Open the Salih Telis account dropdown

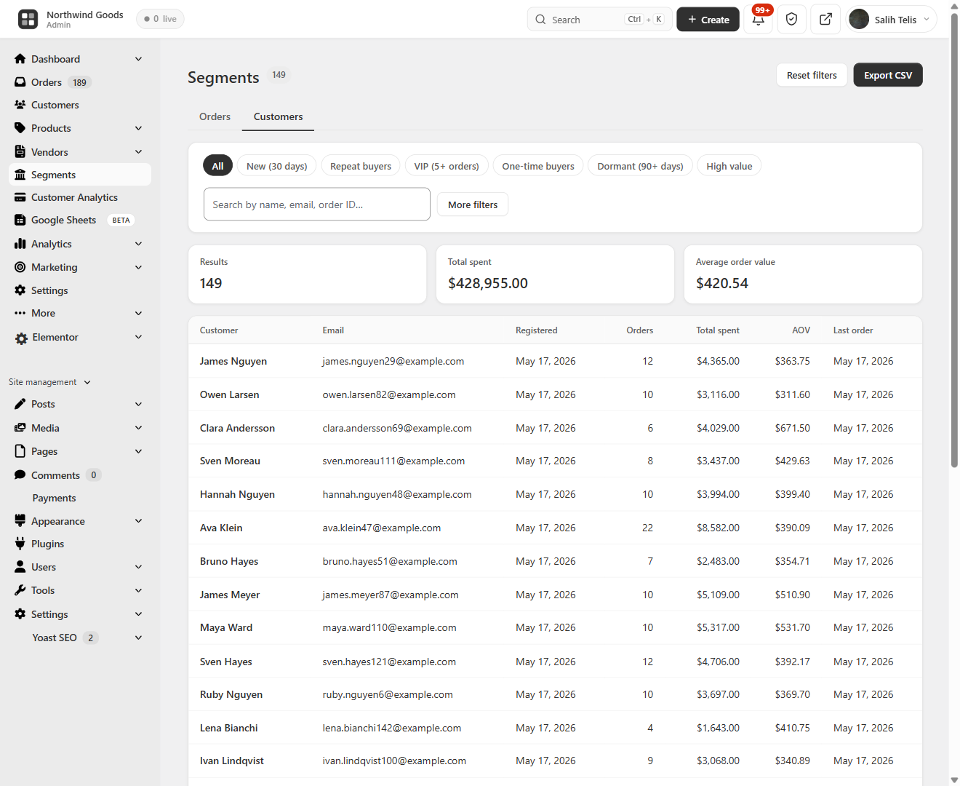[892, 20]
